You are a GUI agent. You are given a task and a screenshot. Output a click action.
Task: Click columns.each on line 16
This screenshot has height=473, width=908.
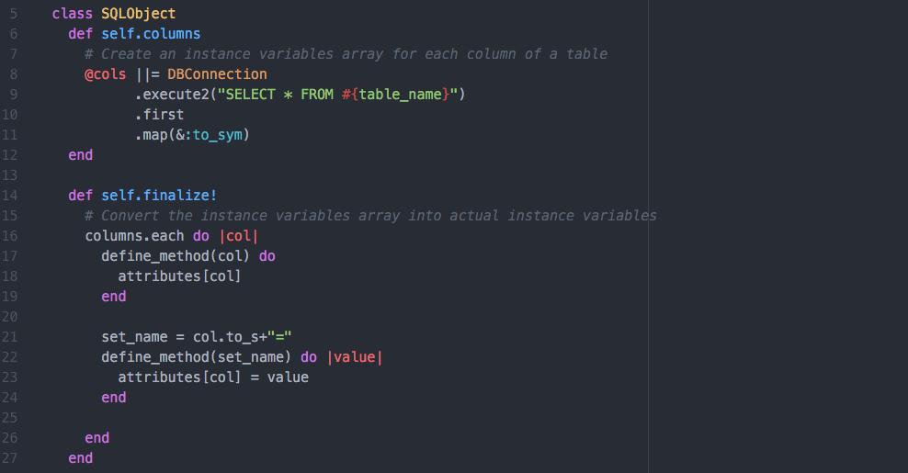click(134, 236)
